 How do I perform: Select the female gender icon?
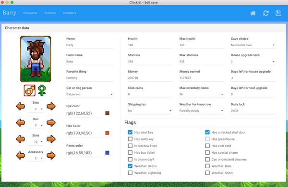pyautogui.click(x=42, y=90)
